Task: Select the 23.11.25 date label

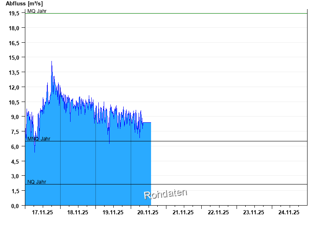Action: 254,212
